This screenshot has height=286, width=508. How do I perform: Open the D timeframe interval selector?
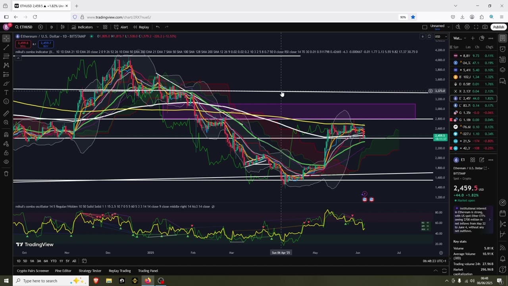(x=51, y=27)
